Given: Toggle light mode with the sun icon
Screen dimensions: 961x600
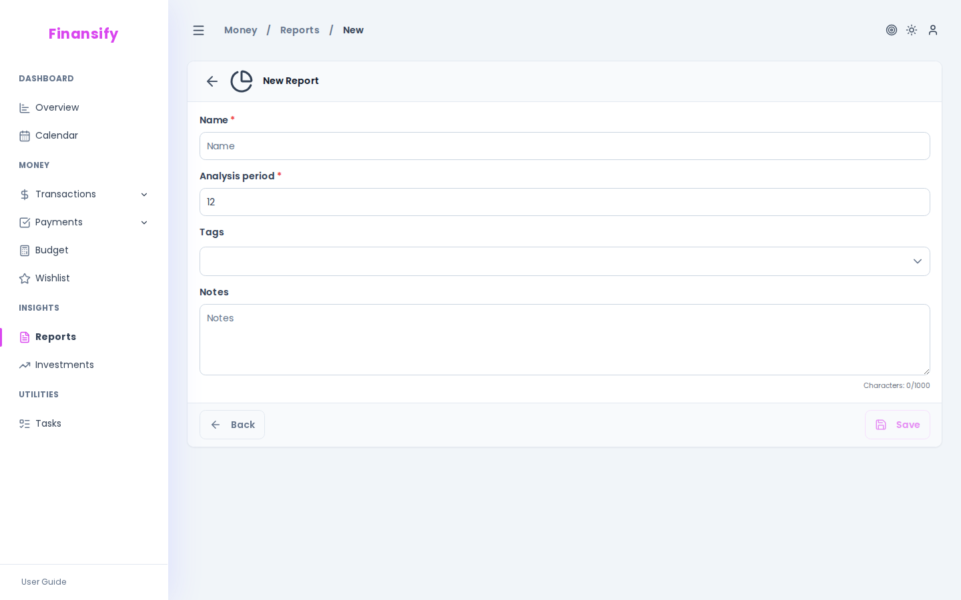Looking at the screenshot, I should click(912, 30).
